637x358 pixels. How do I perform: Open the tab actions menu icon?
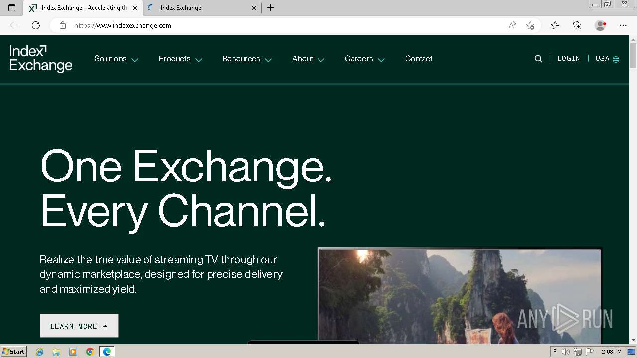pos(12,8)
